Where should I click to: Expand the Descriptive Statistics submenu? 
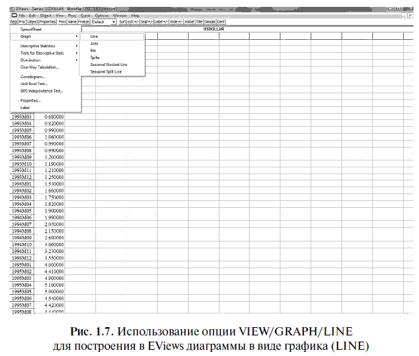(45, 46)
